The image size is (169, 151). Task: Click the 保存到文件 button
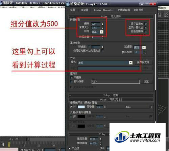point(143,62)
